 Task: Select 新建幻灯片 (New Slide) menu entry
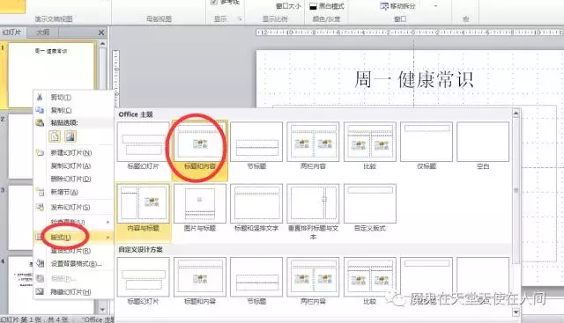(x=70, y=152)
